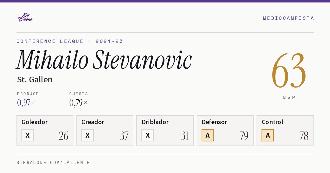The image size is (330, 173).
Task: Click the MEDIOCAMPISTA position label
Action: (288, 18)
